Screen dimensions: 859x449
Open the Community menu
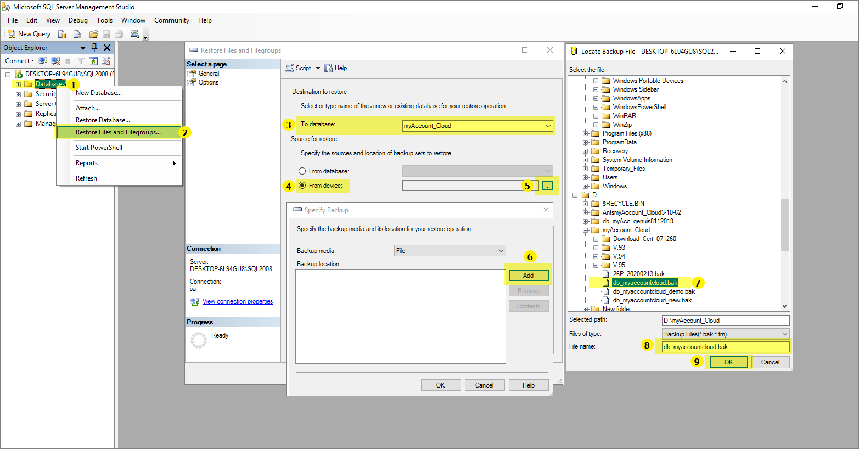coord(172,20)
